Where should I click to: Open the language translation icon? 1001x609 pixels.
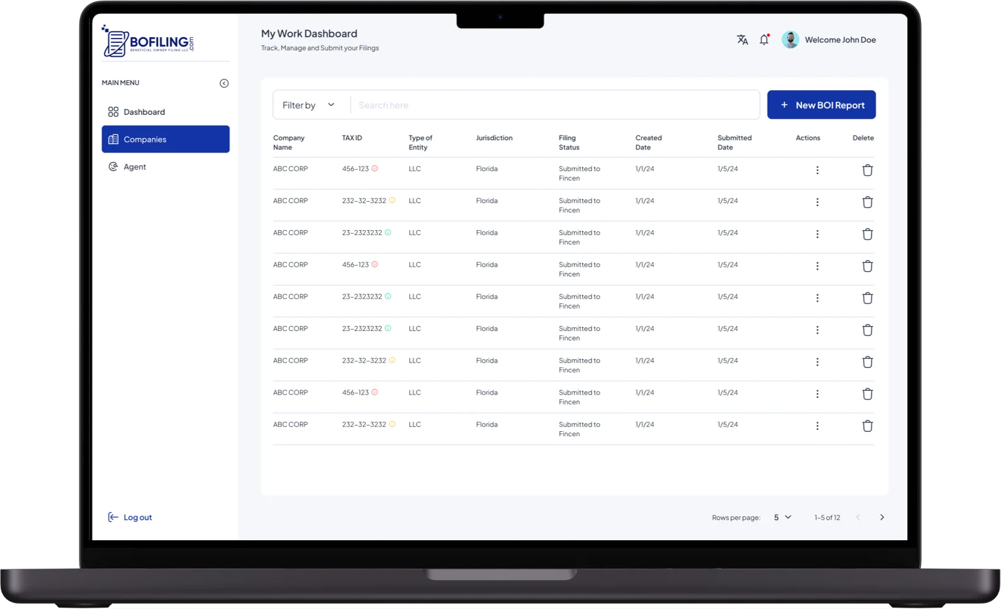point(742,40)
